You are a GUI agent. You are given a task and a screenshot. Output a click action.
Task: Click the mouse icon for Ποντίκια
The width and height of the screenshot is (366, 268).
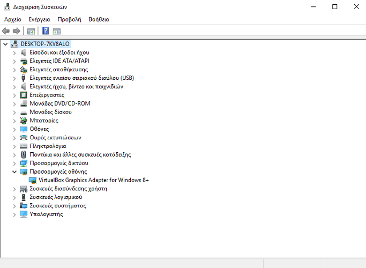[24, 154]
